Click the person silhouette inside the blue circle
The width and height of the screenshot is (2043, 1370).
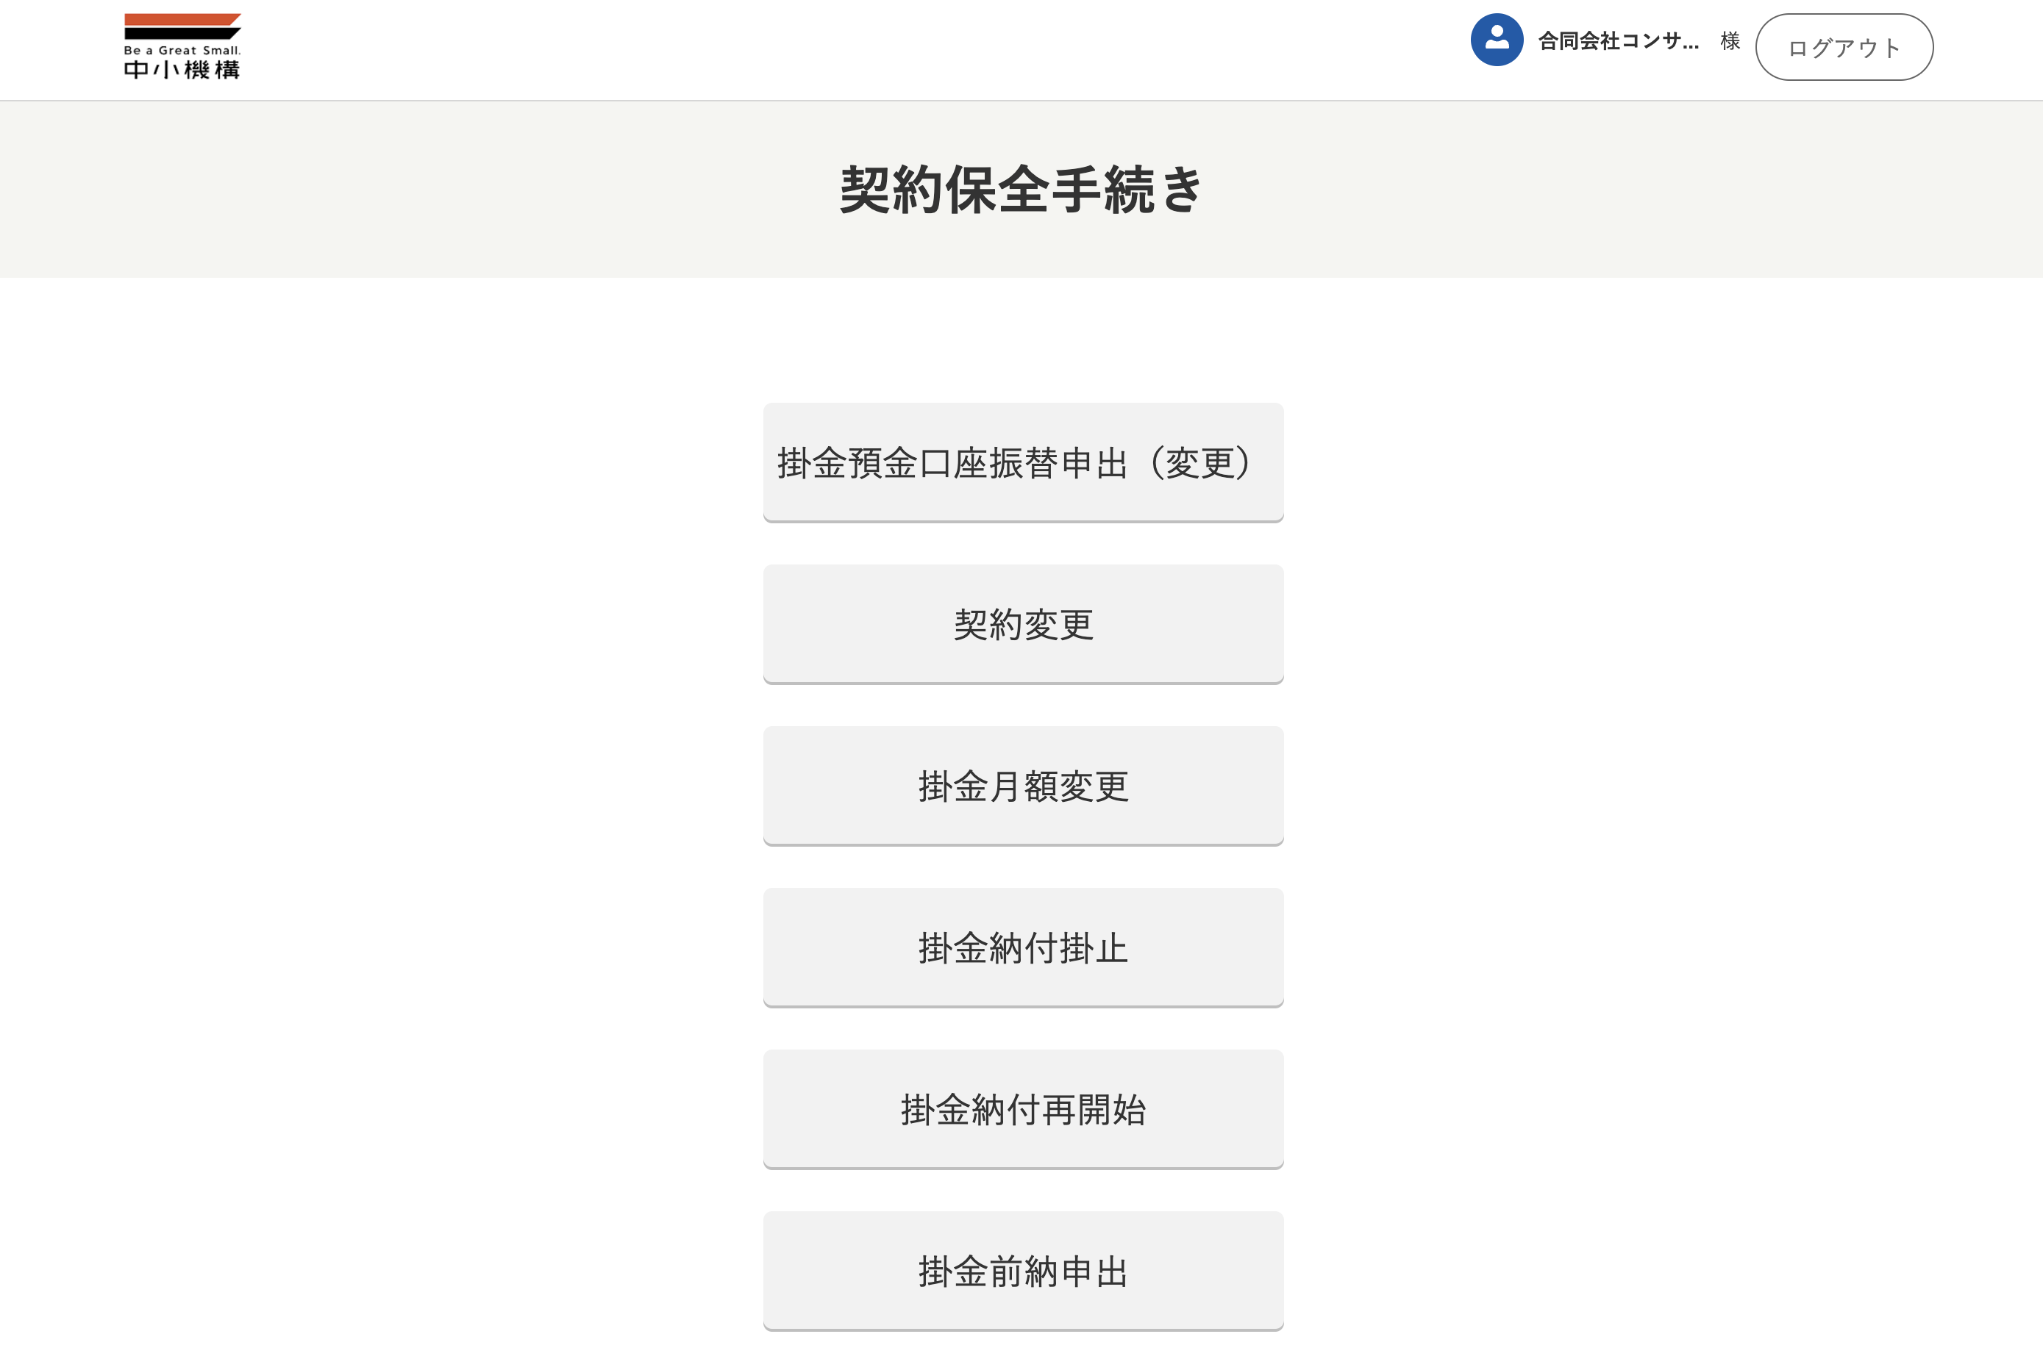point(1497,37)
